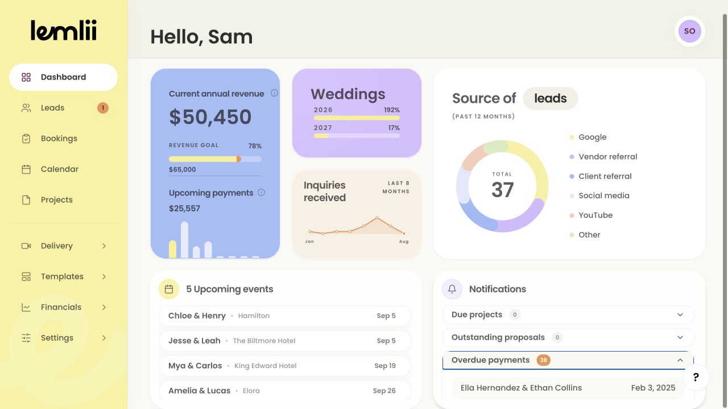Click the 2026 weddings progress bar
Screen dimensions: 728x409
pos(357,118)
